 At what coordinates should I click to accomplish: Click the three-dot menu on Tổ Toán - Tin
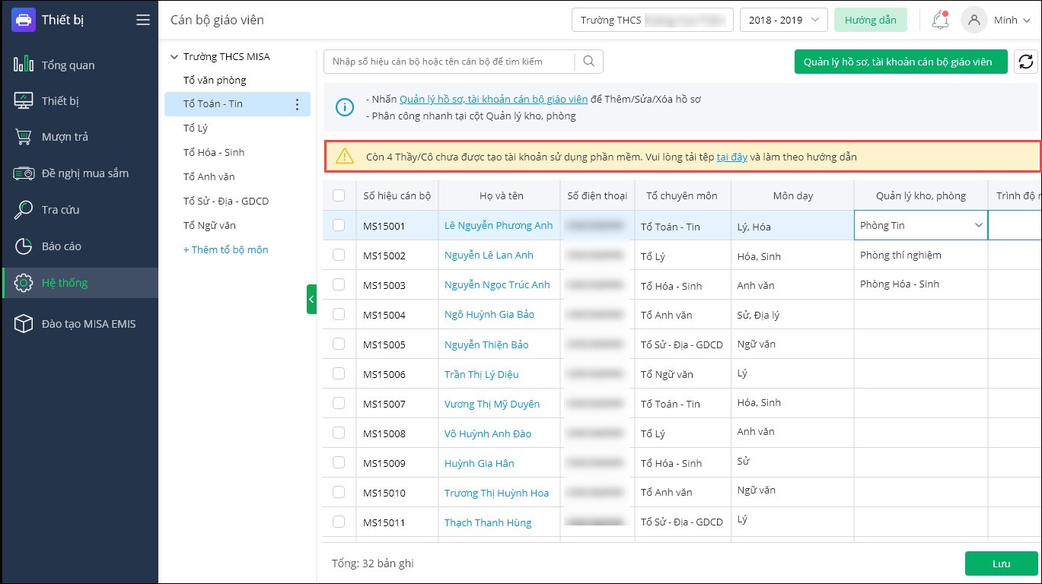click(x=298, y=104)
